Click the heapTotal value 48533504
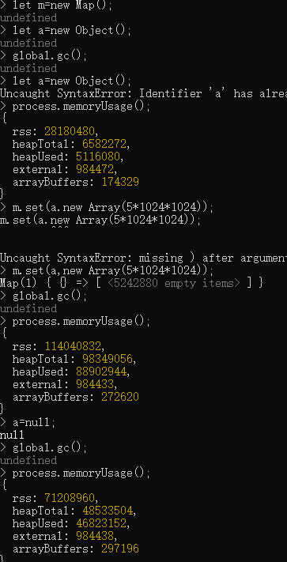Screen dimensions: 287x562 point(108,511)
